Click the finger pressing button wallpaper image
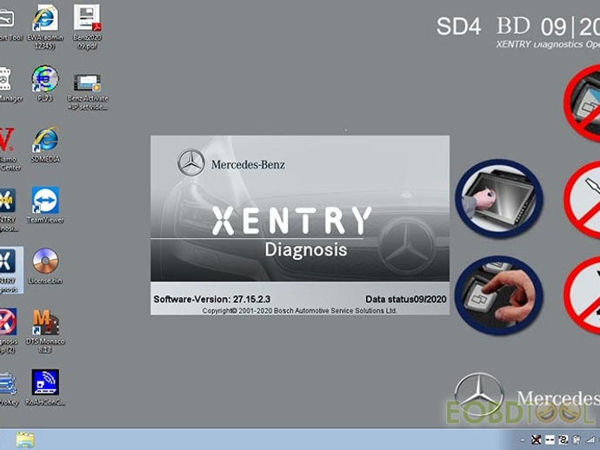The width and height of the screenshot is (600, 450). [499, 295]
